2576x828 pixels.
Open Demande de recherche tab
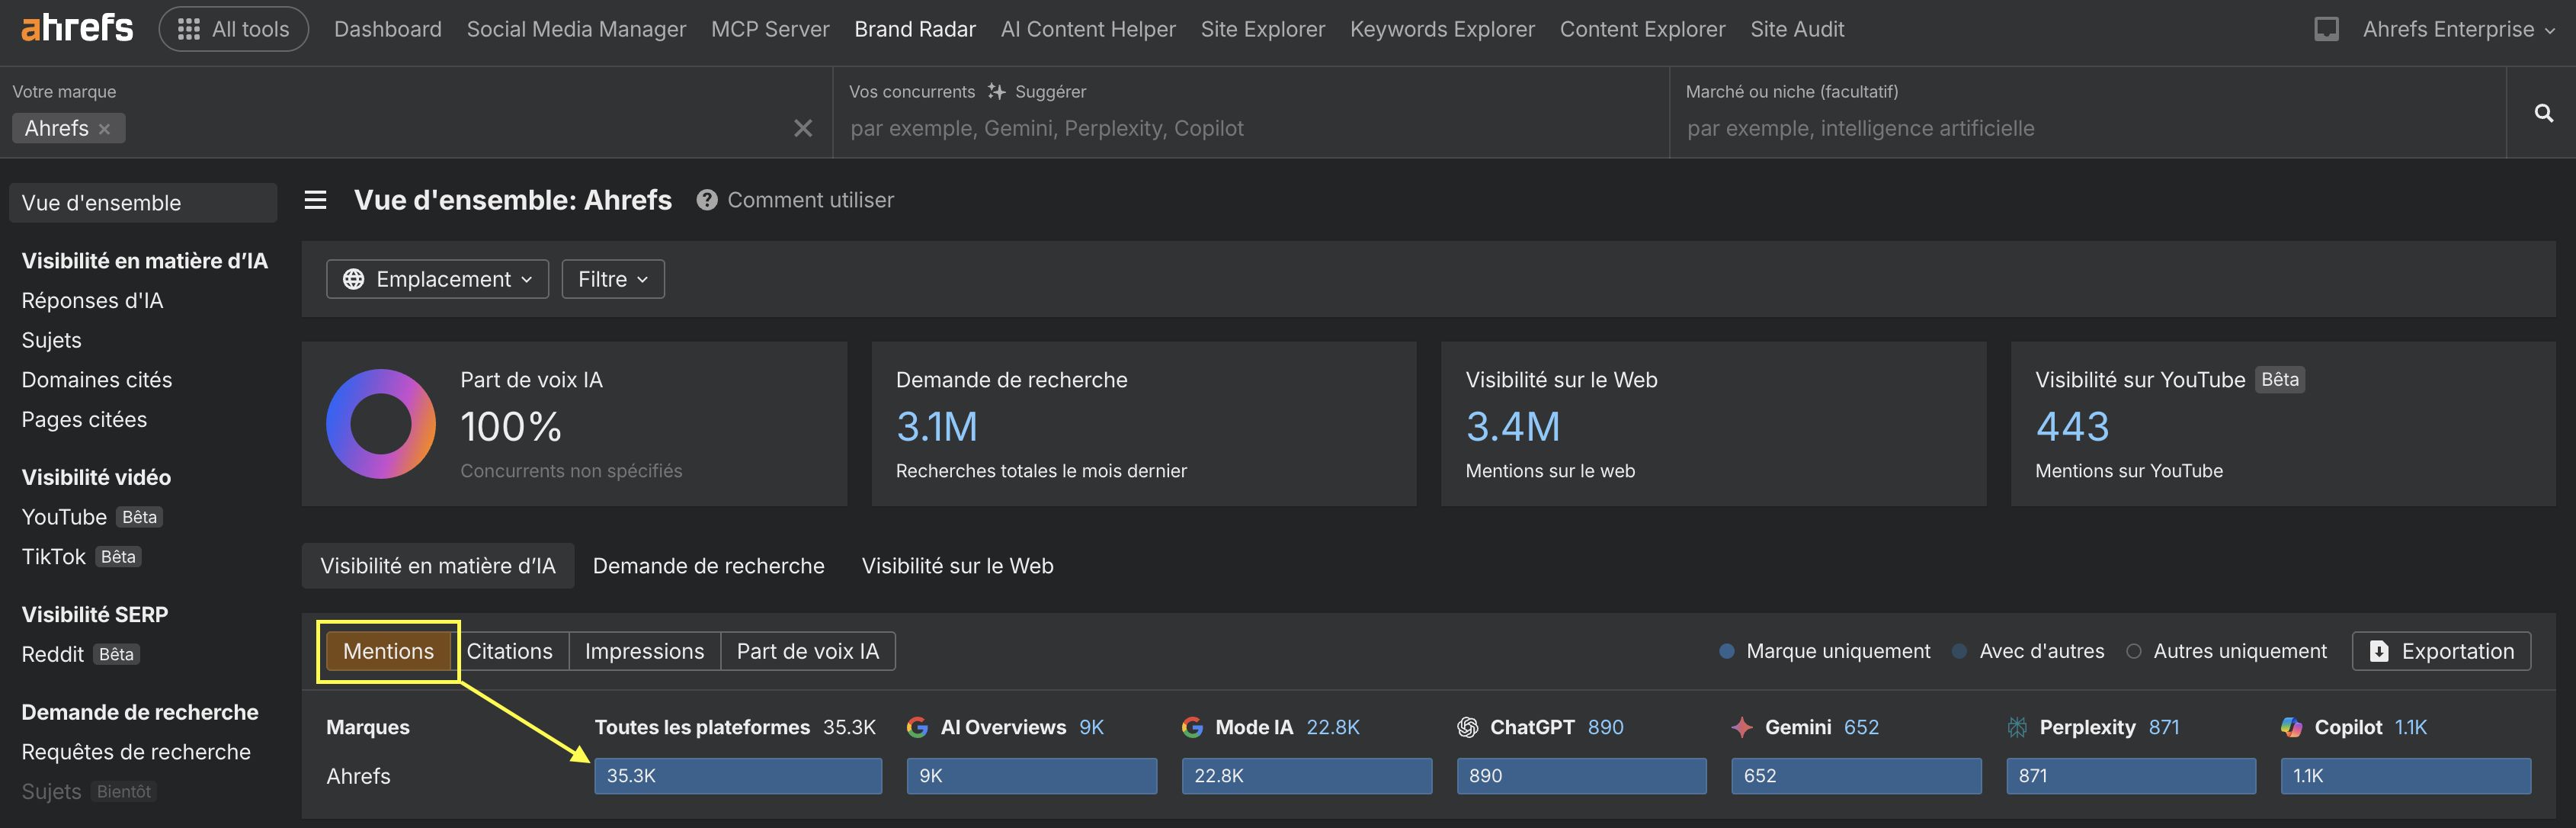point(708,566)
